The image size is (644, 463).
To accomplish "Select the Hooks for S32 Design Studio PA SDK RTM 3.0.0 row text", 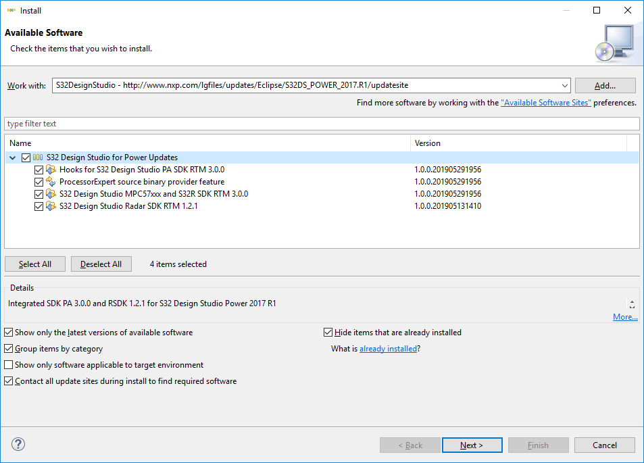I will pyautogui.click(x=142, y=170).
